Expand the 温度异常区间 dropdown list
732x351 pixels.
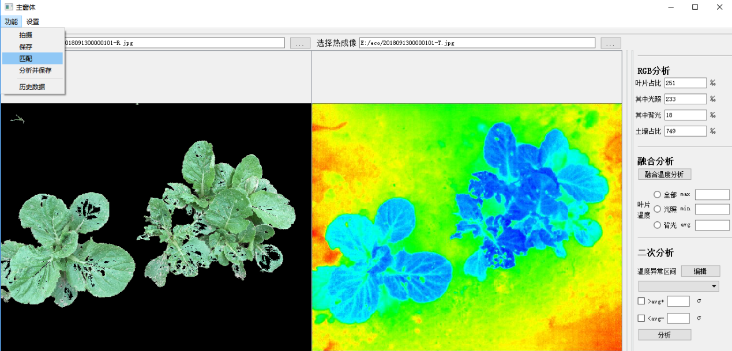pos(678,286)
